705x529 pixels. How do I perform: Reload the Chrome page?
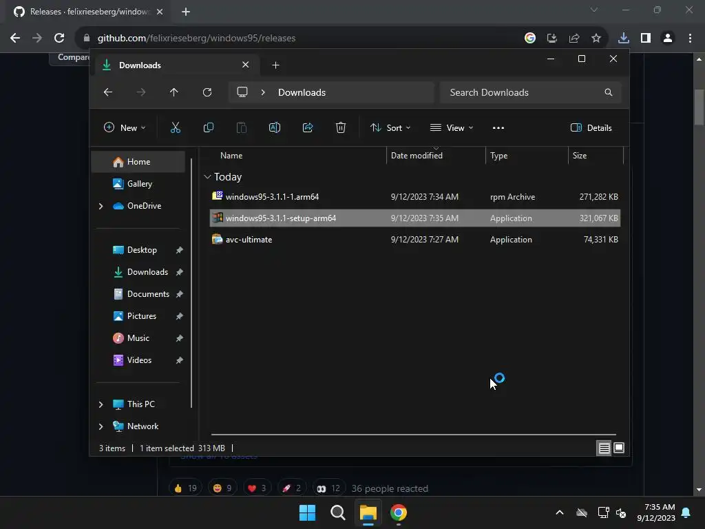59,38
